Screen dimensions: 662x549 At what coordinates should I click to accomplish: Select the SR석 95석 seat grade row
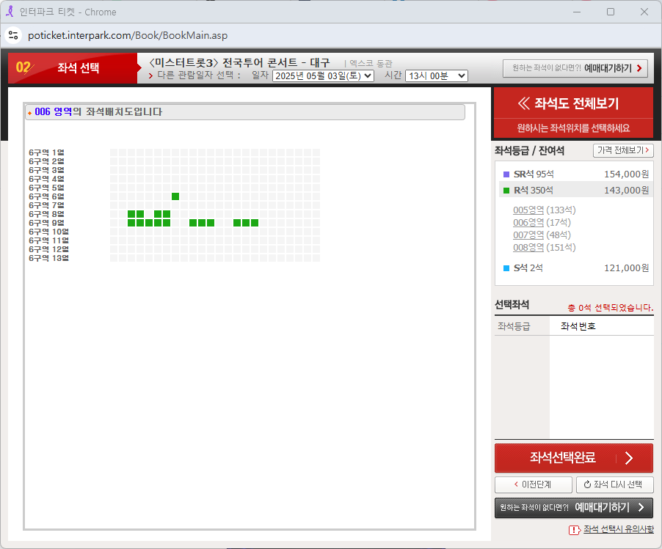click(576, 174)
